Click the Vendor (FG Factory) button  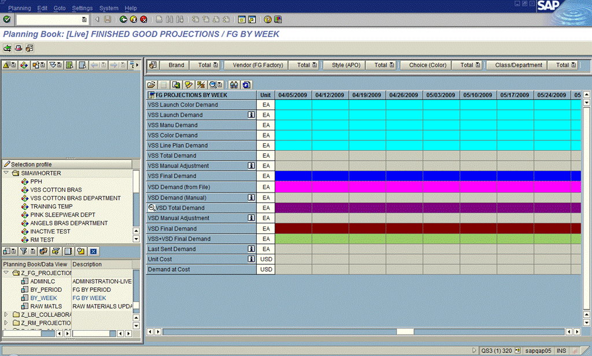click(256, 65)
